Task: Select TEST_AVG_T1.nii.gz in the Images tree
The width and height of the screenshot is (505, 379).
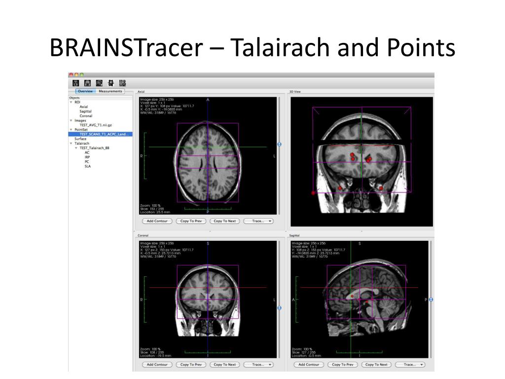Action: (95, 125)
